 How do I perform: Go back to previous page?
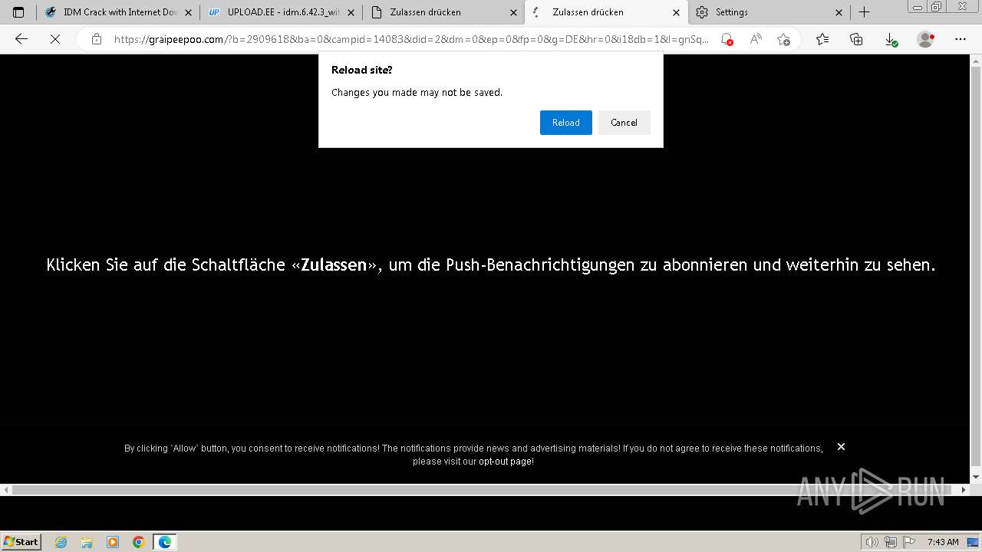pos(21,39)
